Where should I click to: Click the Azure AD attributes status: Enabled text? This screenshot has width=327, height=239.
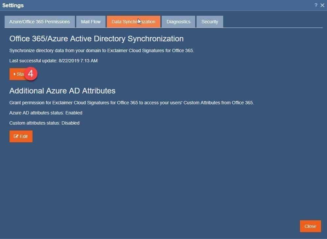pyautogui.click(x=46, y=113)
